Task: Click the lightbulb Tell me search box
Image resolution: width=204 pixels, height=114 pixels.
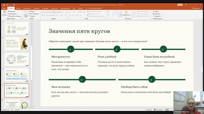Action: click(x=94, y=8)
